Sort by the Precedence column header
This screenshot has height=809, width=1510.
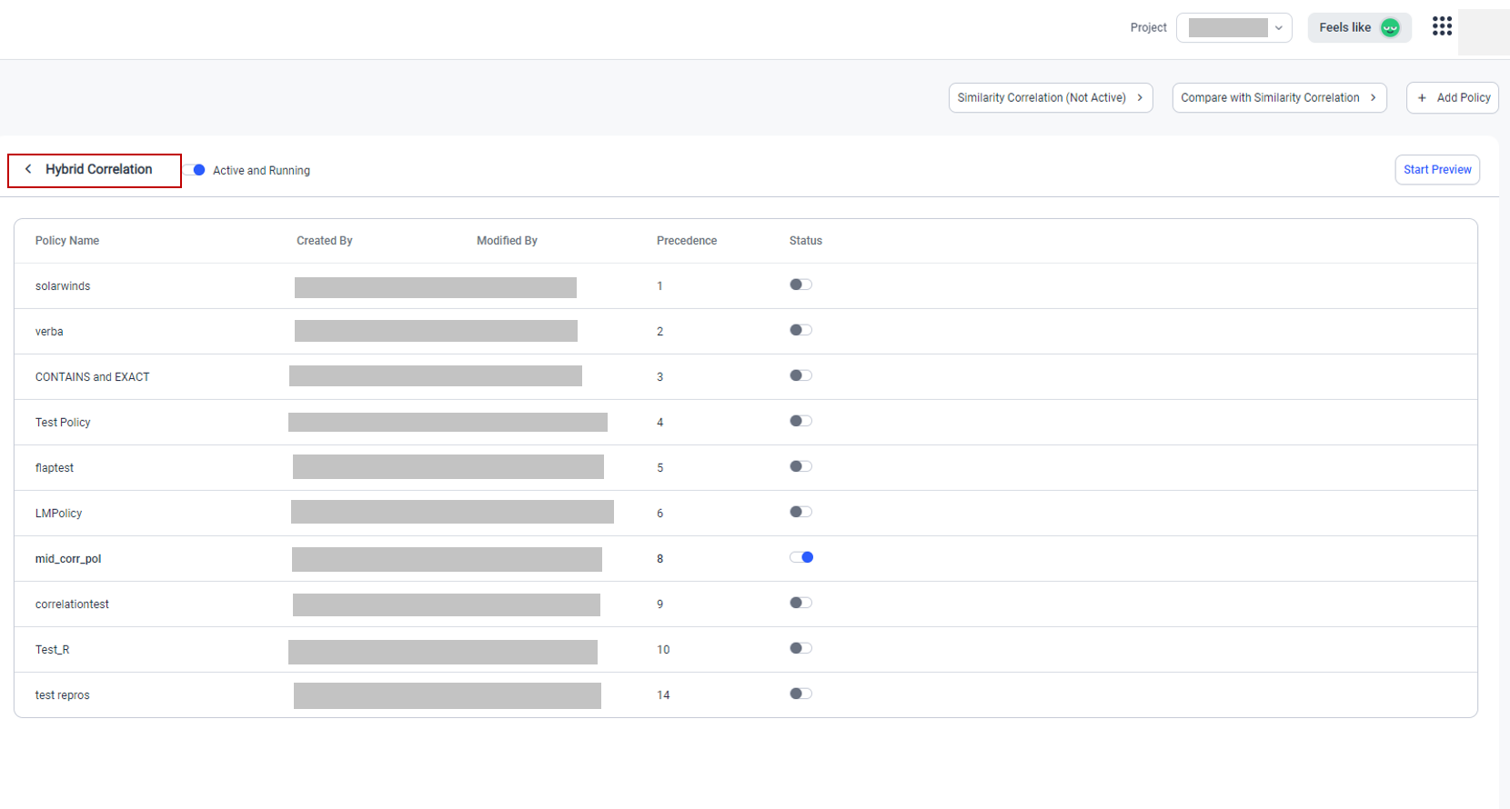coord(687,241)
